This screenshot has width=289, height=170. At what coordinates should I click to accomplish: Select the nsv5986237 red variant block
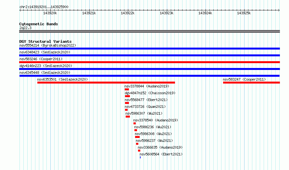[137, 144]
